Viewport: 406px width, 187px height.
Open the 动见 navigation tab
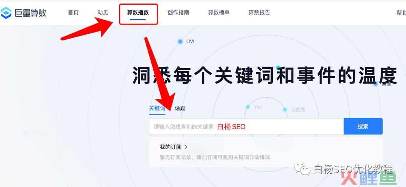(x=103, y=13)
